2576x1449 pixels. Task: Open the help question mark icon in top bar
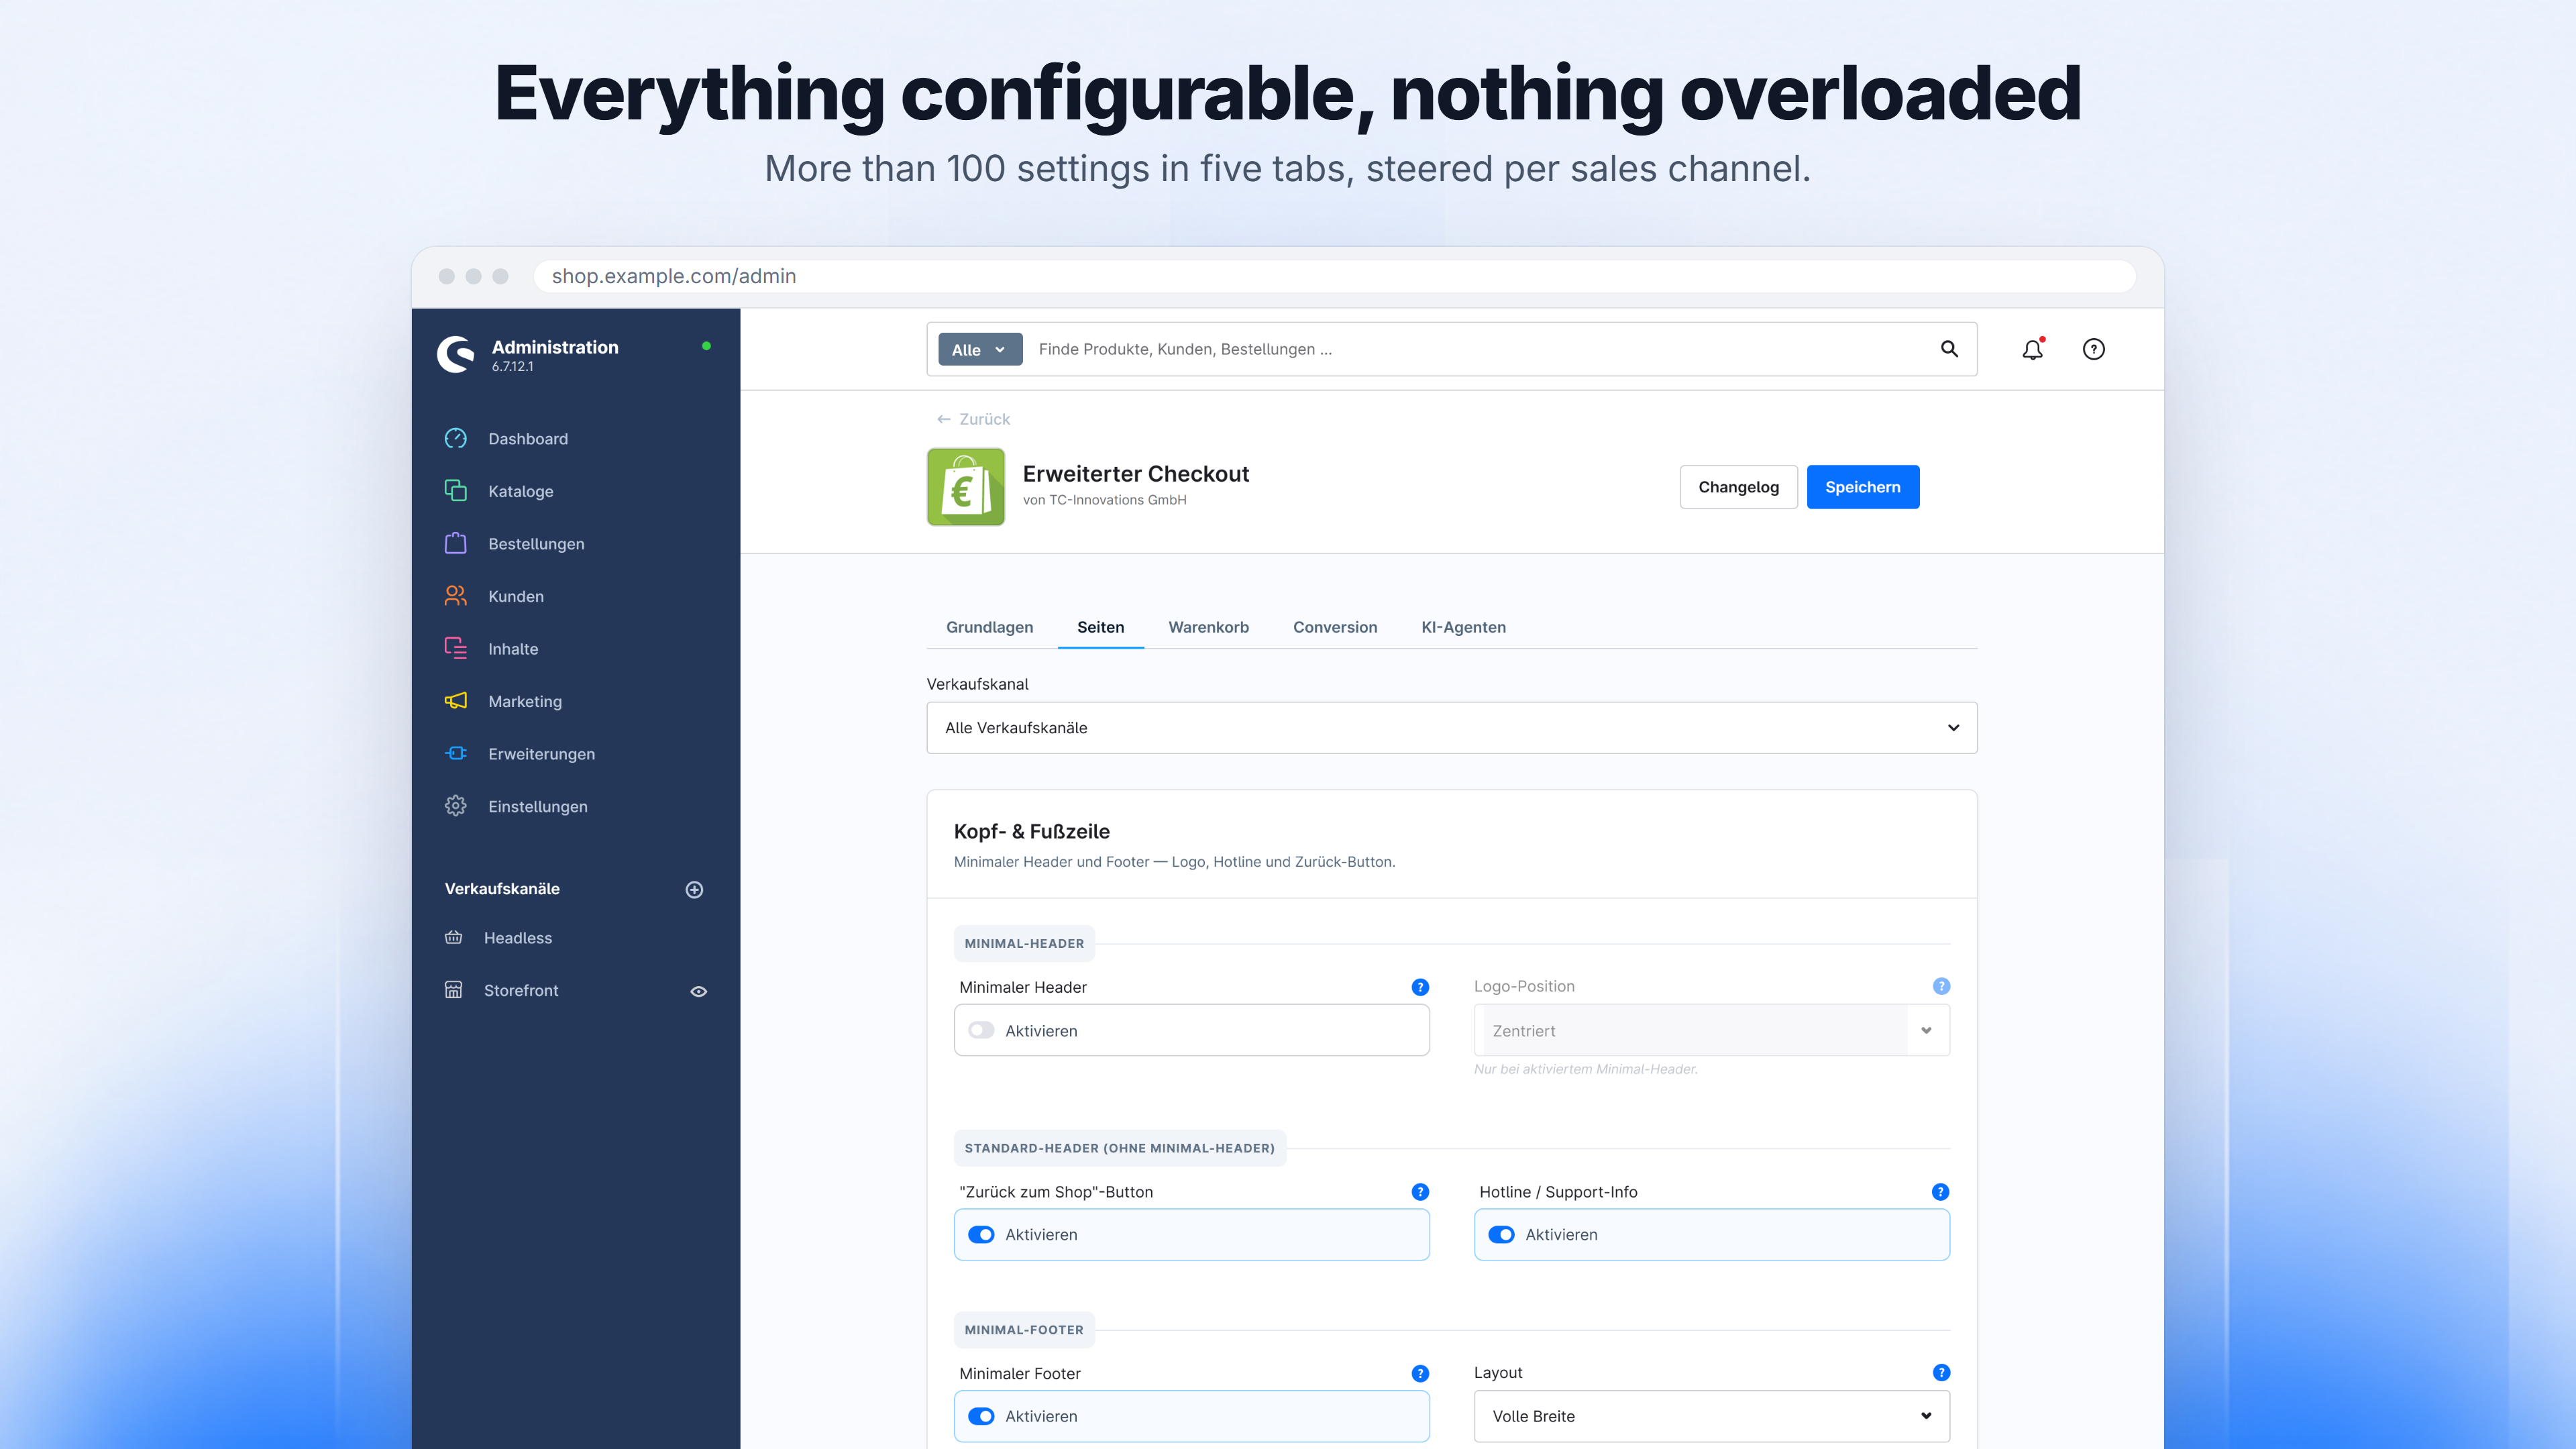pos(2093,349)
